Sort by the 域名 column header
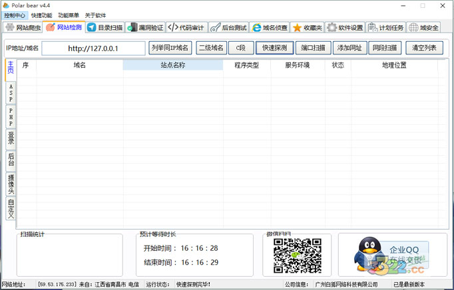This screenshot has height=290, width=454. click(80, 65)
